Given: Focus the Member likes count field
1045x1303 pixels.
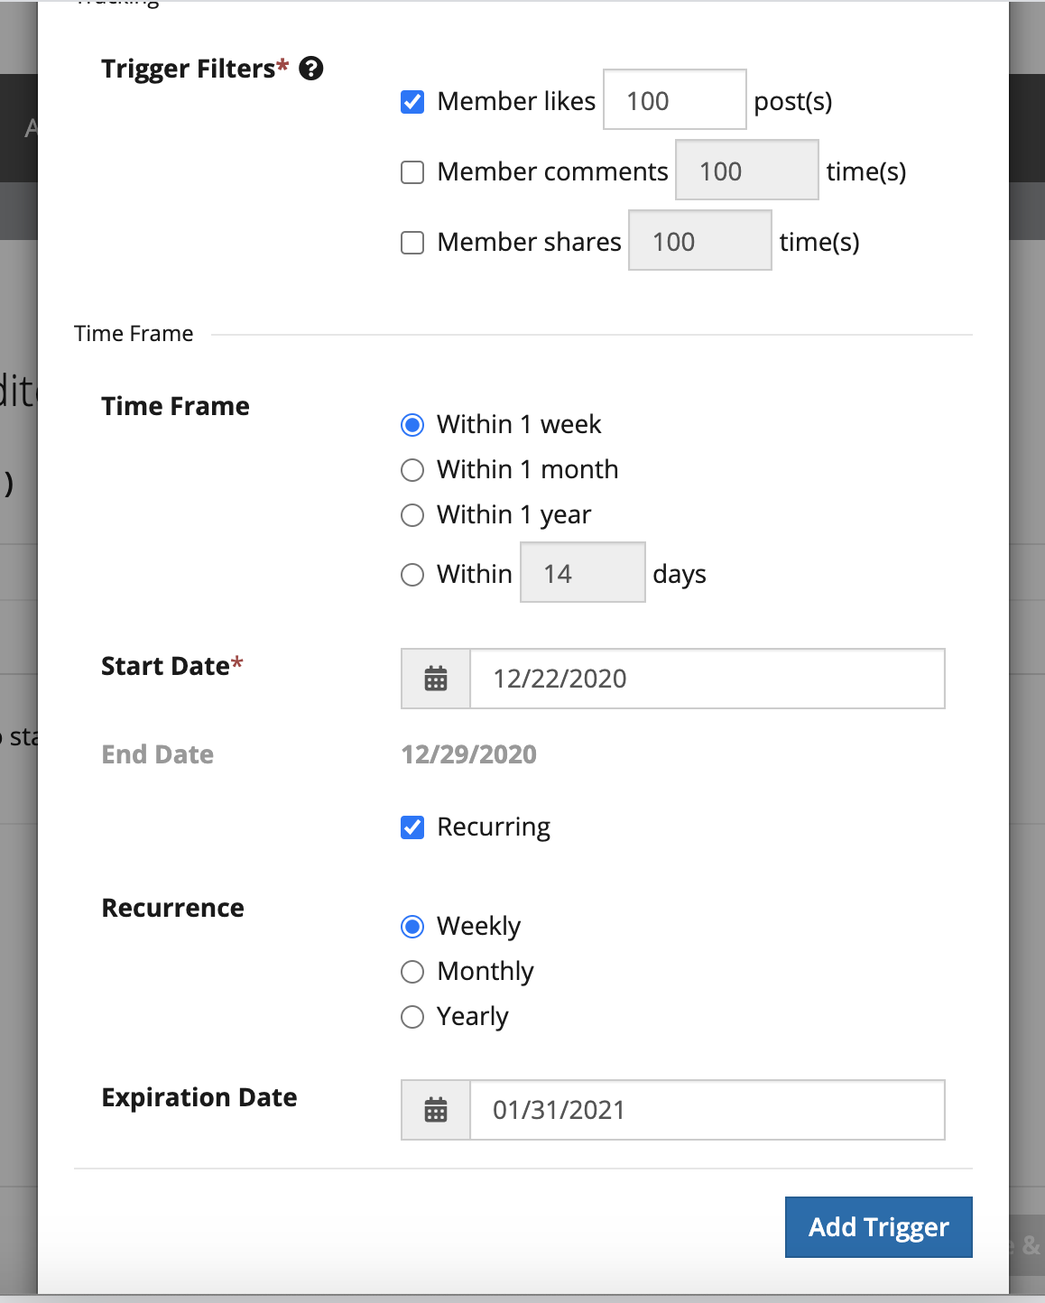Looking at the screenshot, I should (x=675, y=99).
